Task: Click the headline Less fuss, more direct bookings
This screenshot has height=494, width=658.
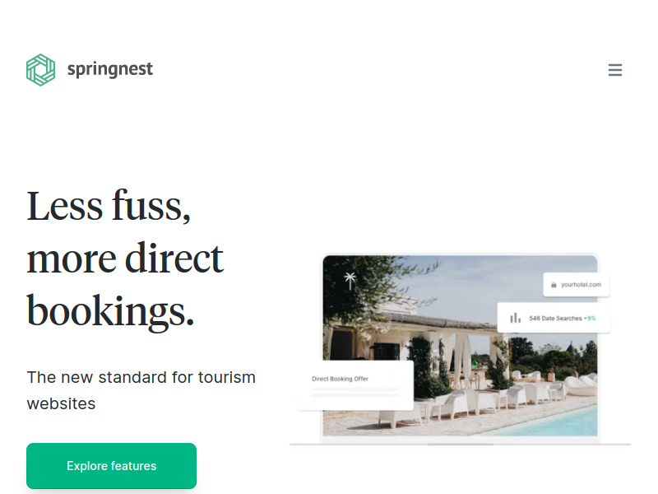Action: (125, 258)
